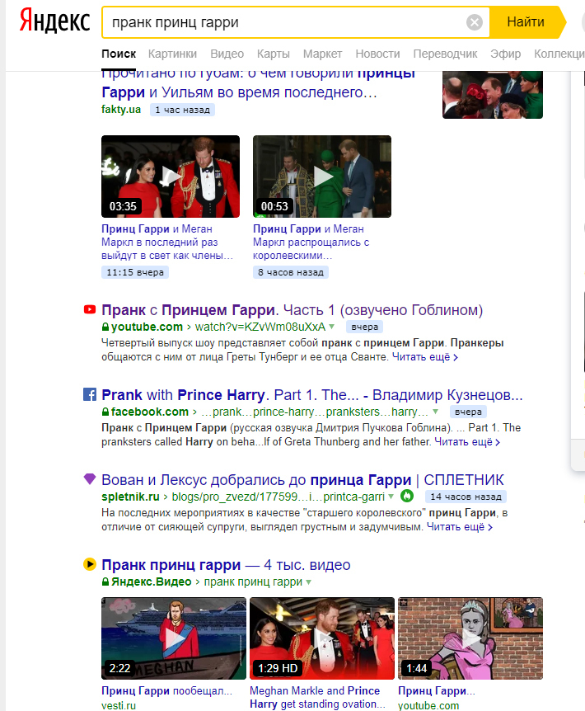
Task: Click the Spletnik purple diamond icon
Action: 90,479
